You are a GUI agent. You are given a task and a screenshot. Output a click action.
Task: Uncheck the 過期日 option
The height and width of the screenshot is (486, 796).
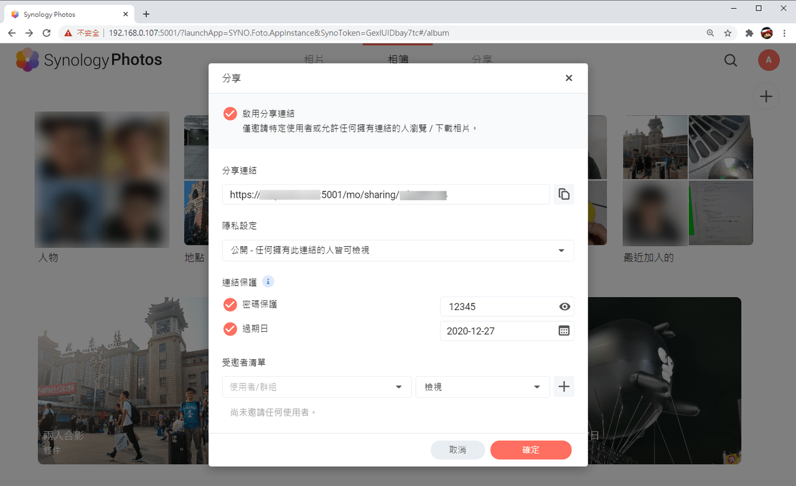[x=230, y=329]
